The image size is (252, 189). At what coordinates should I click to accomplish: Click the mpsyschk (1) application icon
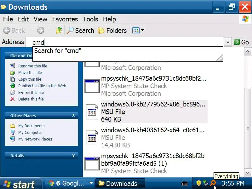point(92,163)
